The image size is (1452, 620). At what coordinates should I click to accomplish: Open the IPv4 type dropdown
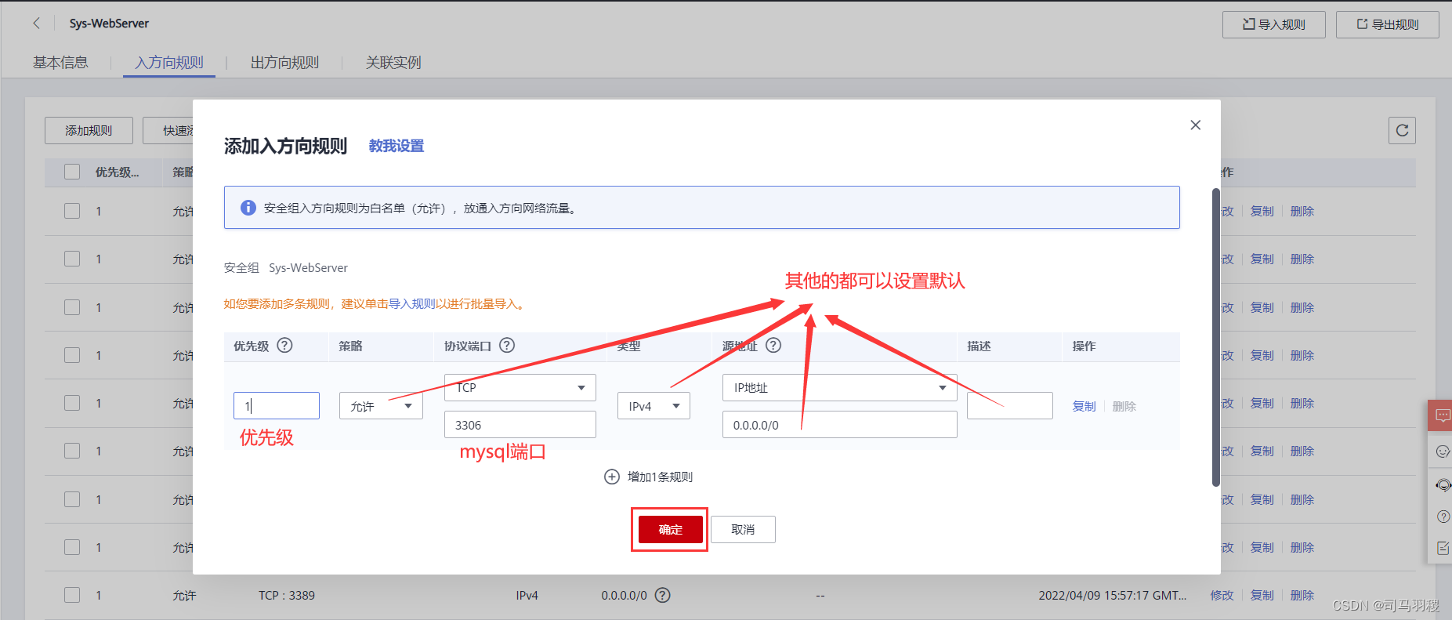coord(654,406)
